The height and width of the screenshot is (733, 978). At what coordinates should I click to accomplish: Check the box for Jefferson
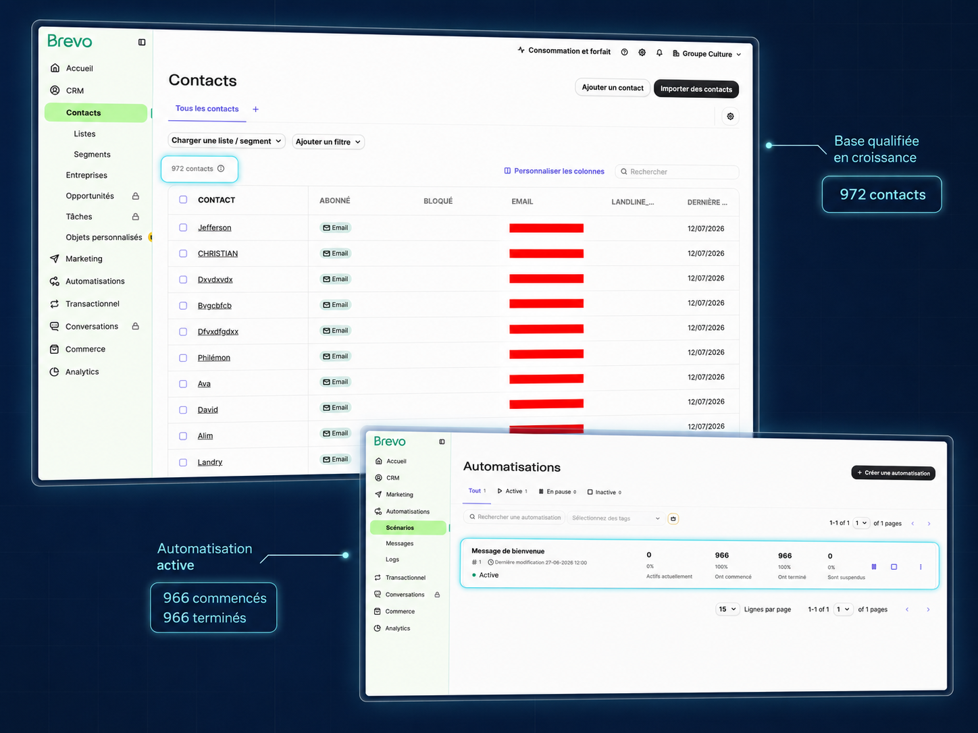183,227
